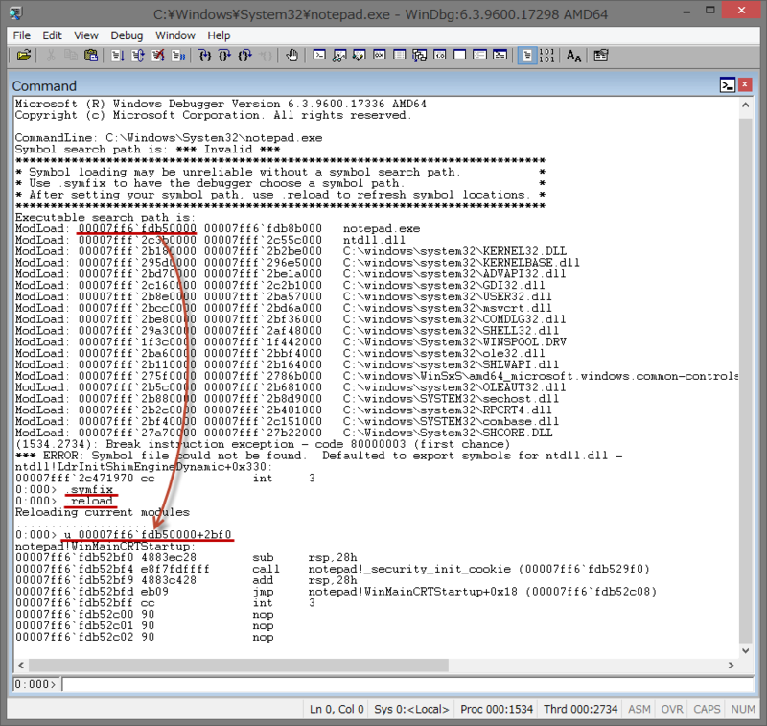Click the 'u 00007ff6`fdb50000+2bf0' command text
Screen dimensions: 767x726
148,534
